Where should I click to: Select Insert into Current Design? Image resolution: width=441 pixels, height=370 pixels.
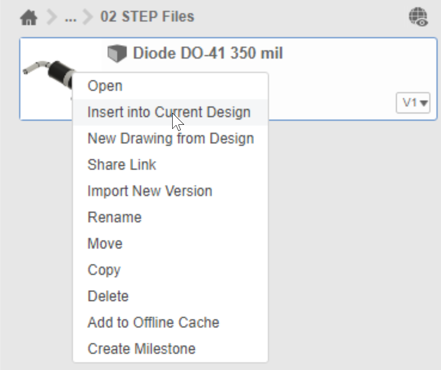point(169,112)
